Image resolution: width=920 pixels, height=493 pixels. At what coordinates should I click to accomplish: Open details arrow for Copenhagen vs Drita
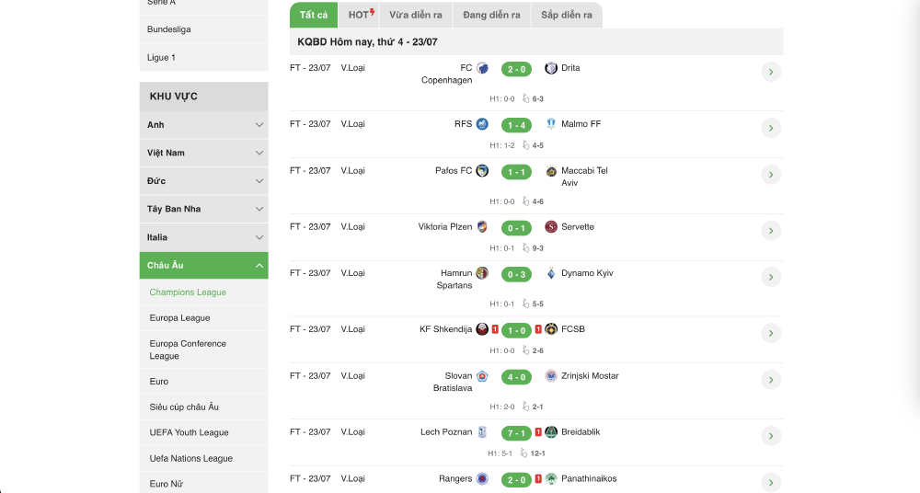771,72
